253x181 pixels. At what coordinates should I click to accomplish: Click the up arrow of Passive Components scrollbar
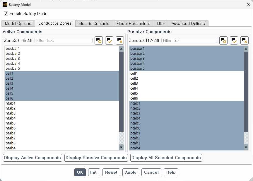pos(246,49)
